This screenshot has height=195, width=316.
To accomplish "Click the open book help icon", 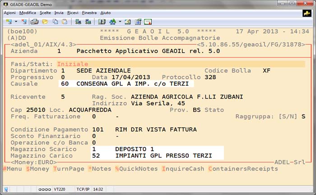I will (102, 21).
